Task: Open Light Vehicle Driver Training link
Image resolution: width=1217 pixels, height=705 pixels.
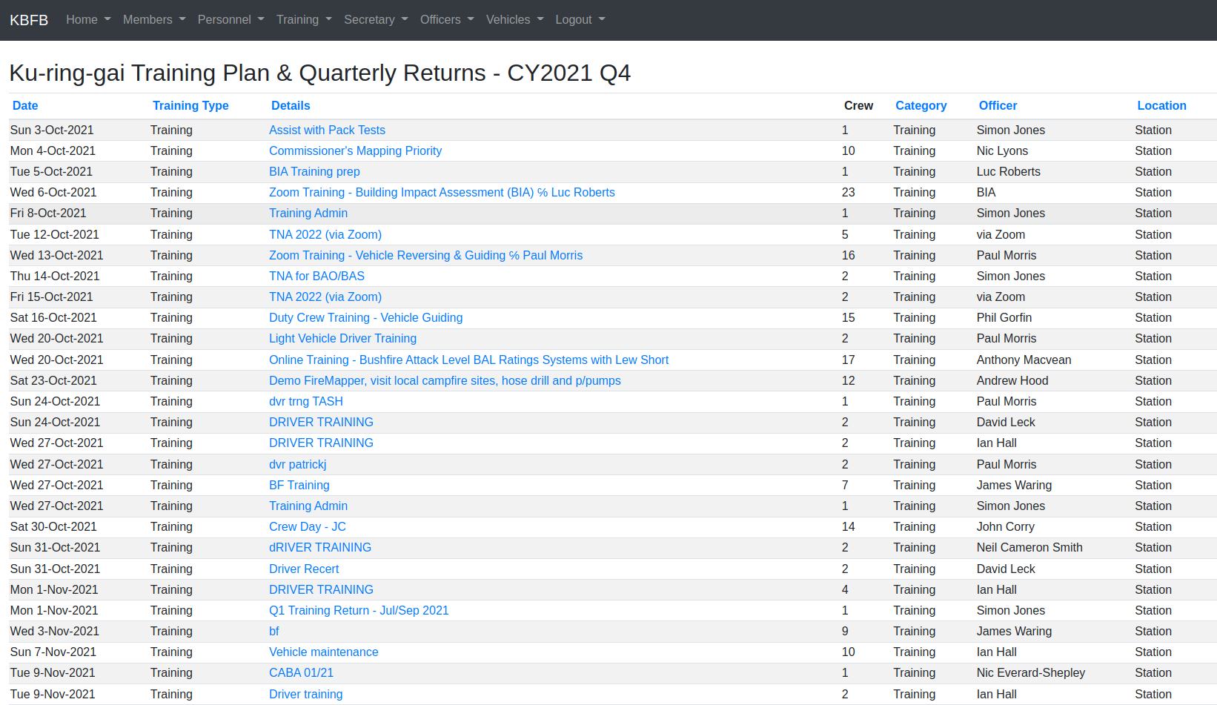Action: pyautogui.click(x=342, y=339)
